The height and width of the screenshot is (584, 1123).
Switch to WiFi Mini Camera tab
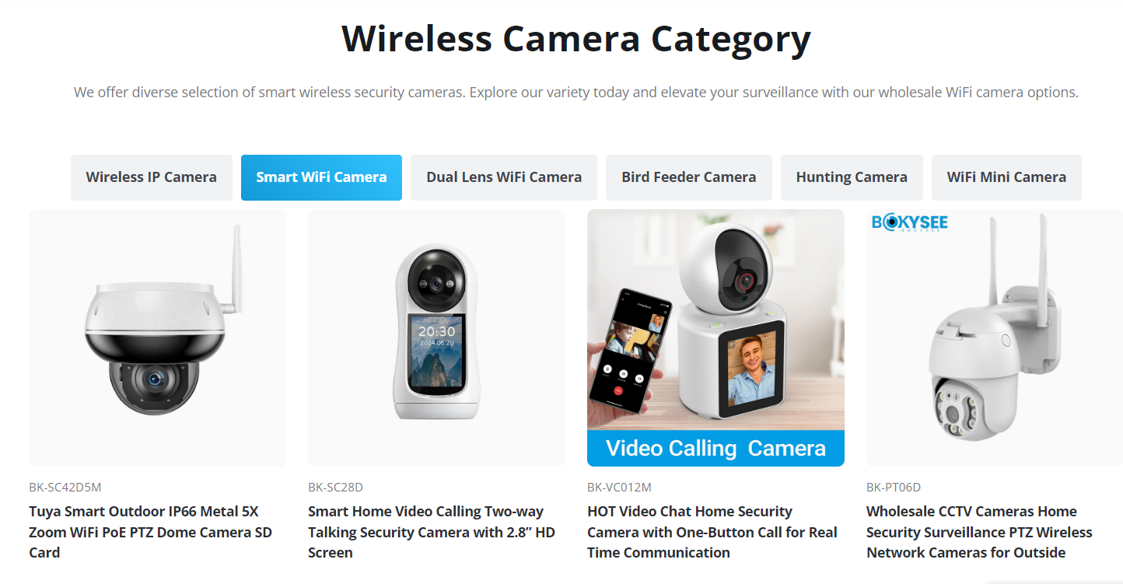pyautogui.click(x=1006, y=177)
